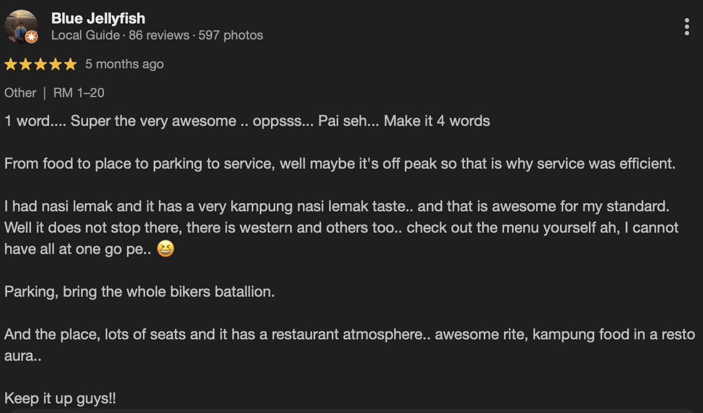Viewport: 703px width, 413px height.
Task: Click the "5 months ago" timestamp
Action: [x=124, y=64]
